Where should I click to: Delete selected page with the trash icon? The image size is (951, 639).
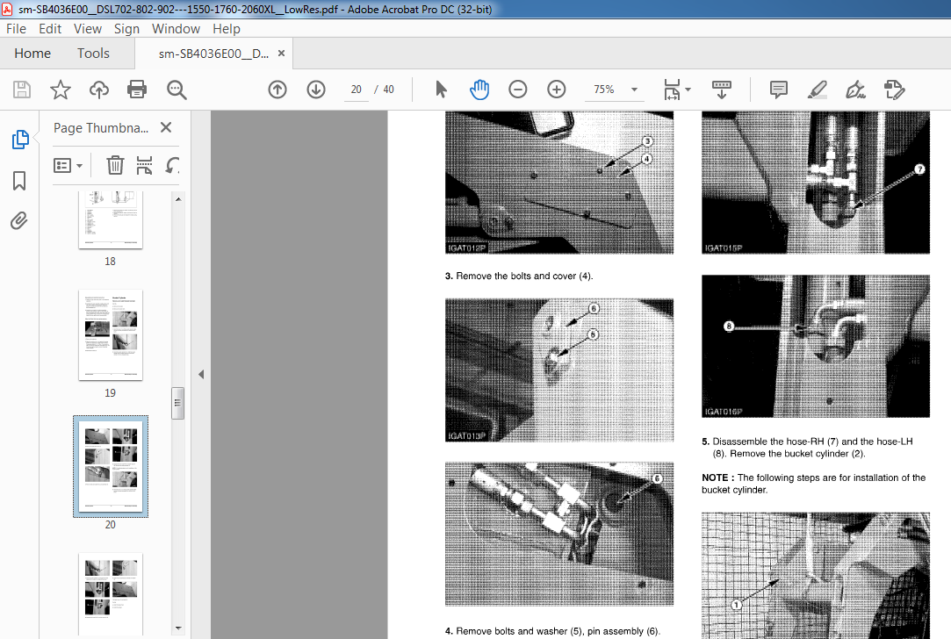coord(115,165)
